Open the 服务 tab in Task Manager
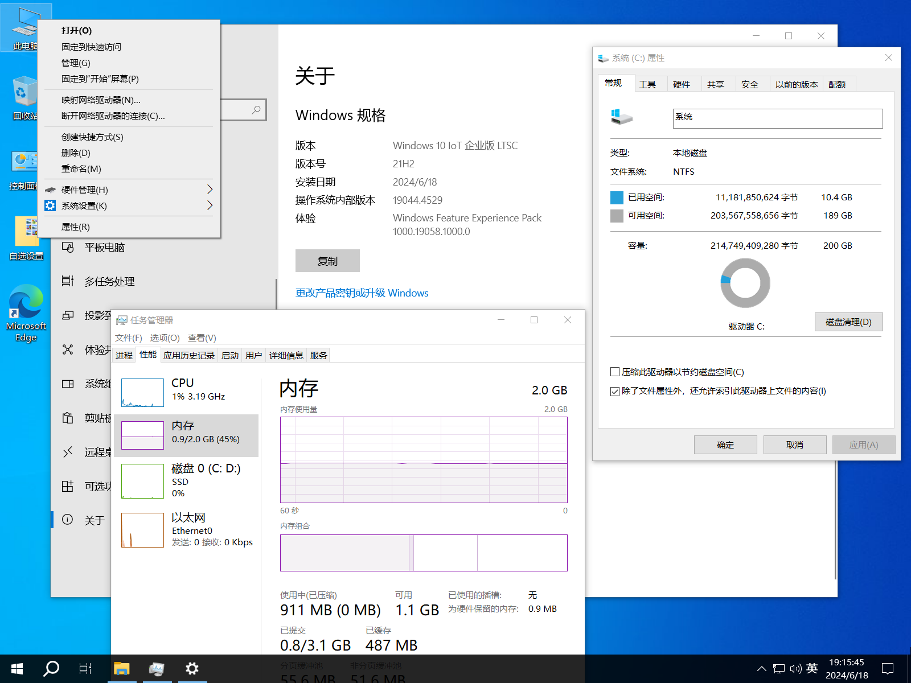This screenshot has height=683, width=911. click(x=319, y=355)
